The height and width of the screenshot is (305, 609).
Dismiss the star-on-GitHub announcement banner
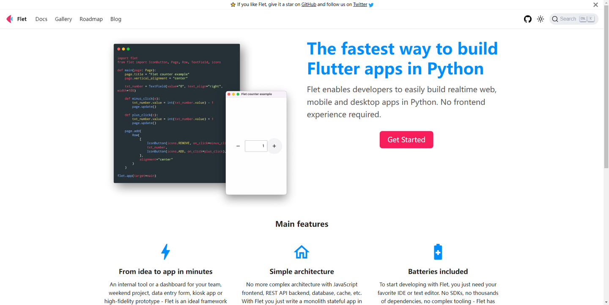595,5
